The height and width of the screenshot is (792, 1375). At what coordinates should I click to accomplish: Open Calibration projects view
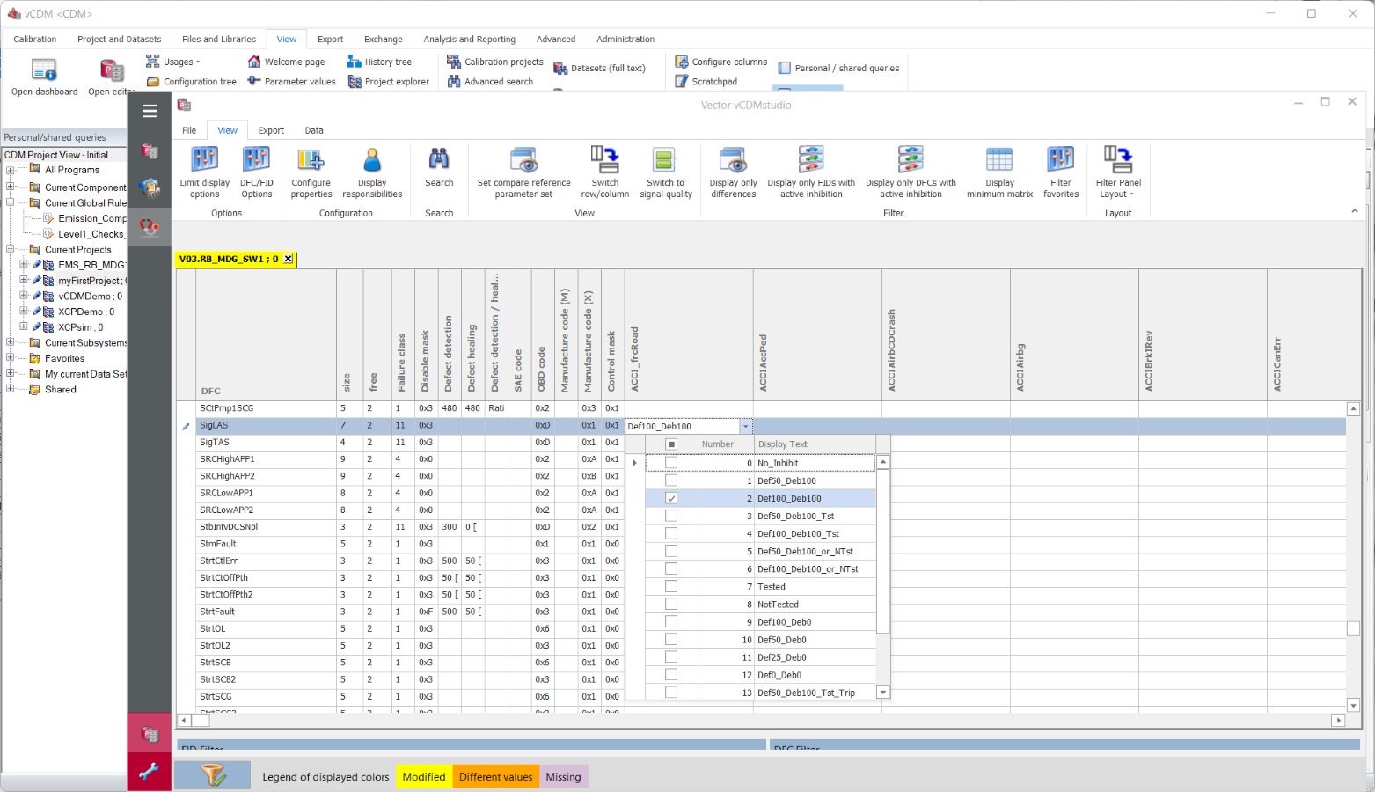pos(495,62)
